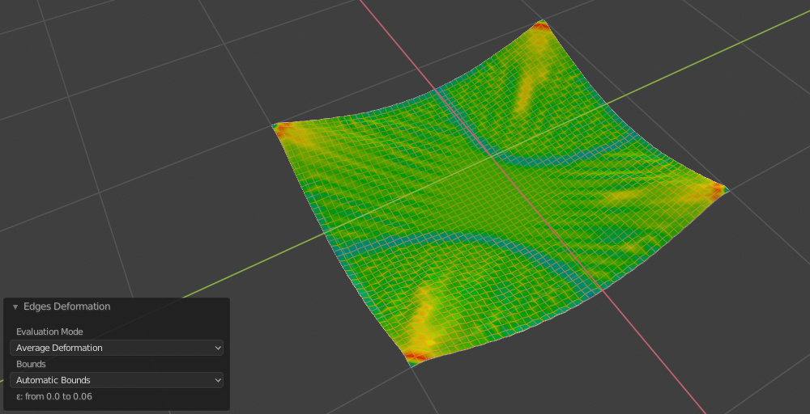Open the Average Deformation evaluation mode dropdown
810x414 pixels.
pos(117,348)
